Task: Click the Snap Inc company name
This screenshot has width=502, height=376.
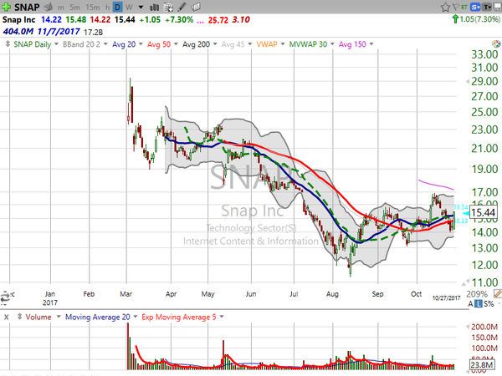Action: click(x=19, y=20)
